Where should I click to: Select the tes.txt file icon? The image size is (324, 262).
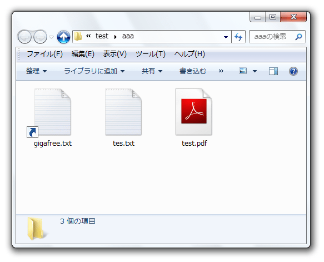123,112
